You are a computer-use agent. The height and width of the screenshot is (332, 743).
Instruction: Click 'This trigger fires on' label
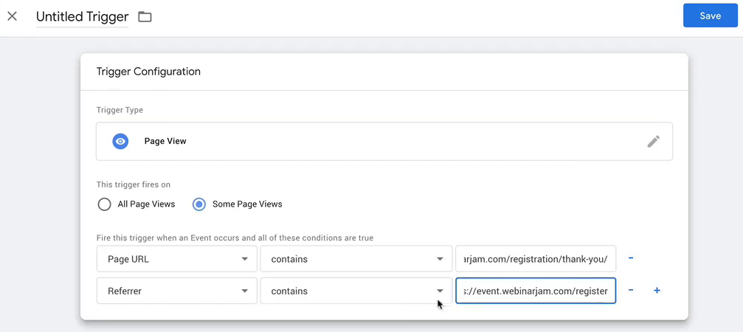[133, 184]
